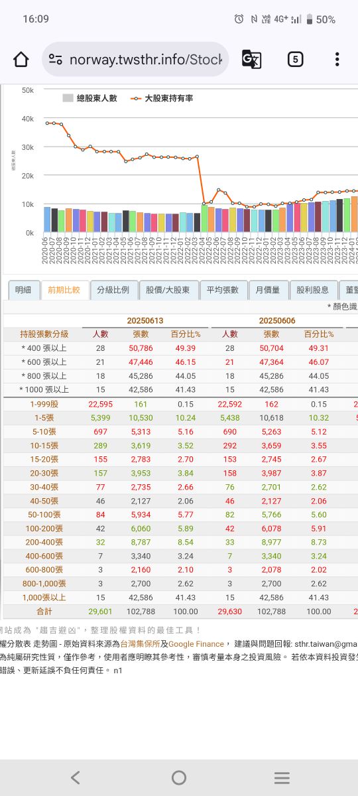Viewport: 358px width, 796px height.
Task: Select the 1-999股 row label
Action: click(43, 404)
